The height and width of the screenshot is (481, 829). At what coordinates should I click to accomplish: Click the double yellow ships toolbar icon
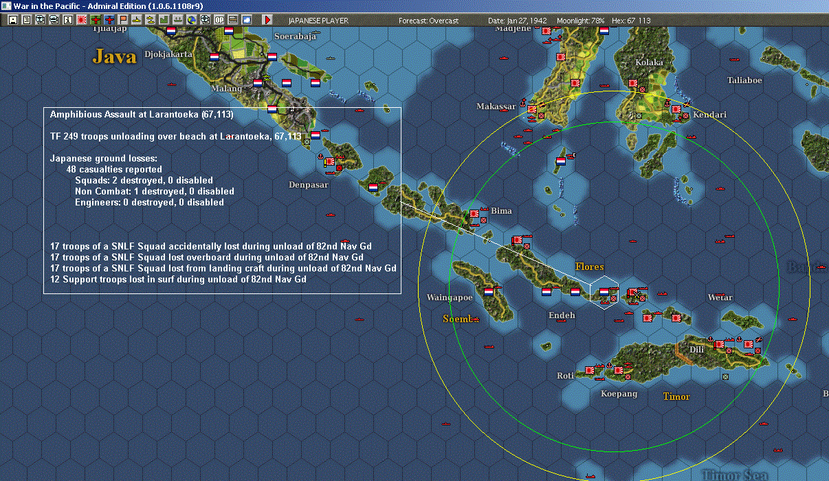150,20
